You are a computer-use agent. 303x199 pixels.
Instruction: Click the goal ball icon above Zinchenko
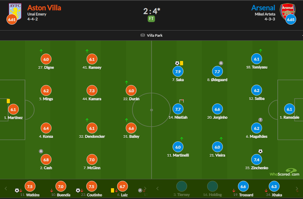260,151
